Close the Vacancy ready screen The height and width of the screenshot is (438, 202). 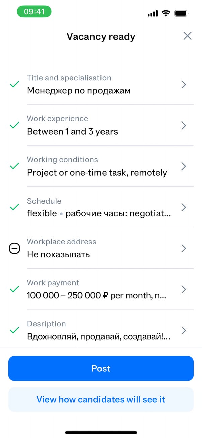pos(187,36)
